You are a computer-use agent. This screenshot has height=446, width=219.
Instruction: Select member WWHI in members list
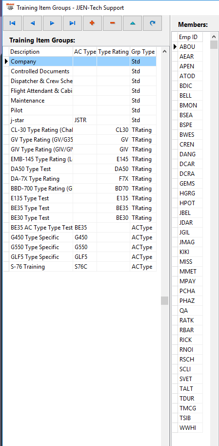(x=190, y=427)
